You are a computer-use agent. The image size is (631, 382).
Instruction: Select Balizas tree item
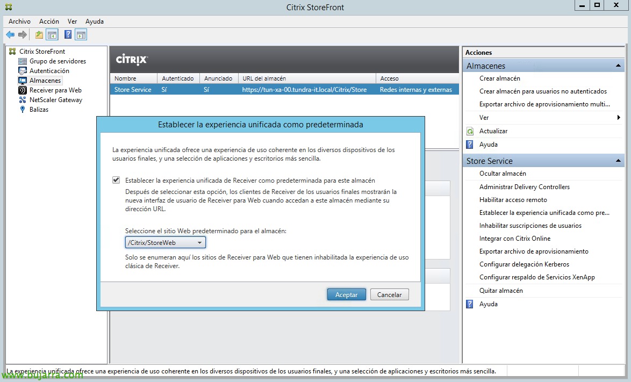tap(39, 110)
